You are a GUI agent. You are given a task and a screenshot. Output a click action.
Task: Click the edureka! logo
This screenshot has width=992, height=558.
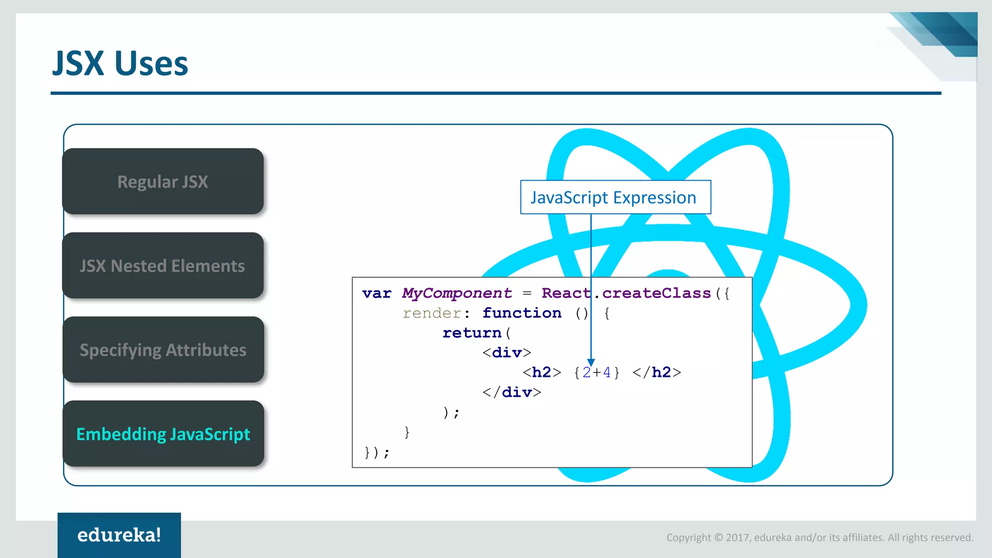click(119, 535)
